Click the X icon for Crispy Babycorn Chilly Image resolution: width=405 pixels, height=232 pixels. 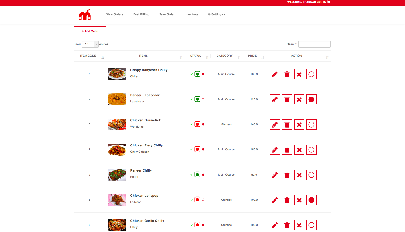coord(299,74)
